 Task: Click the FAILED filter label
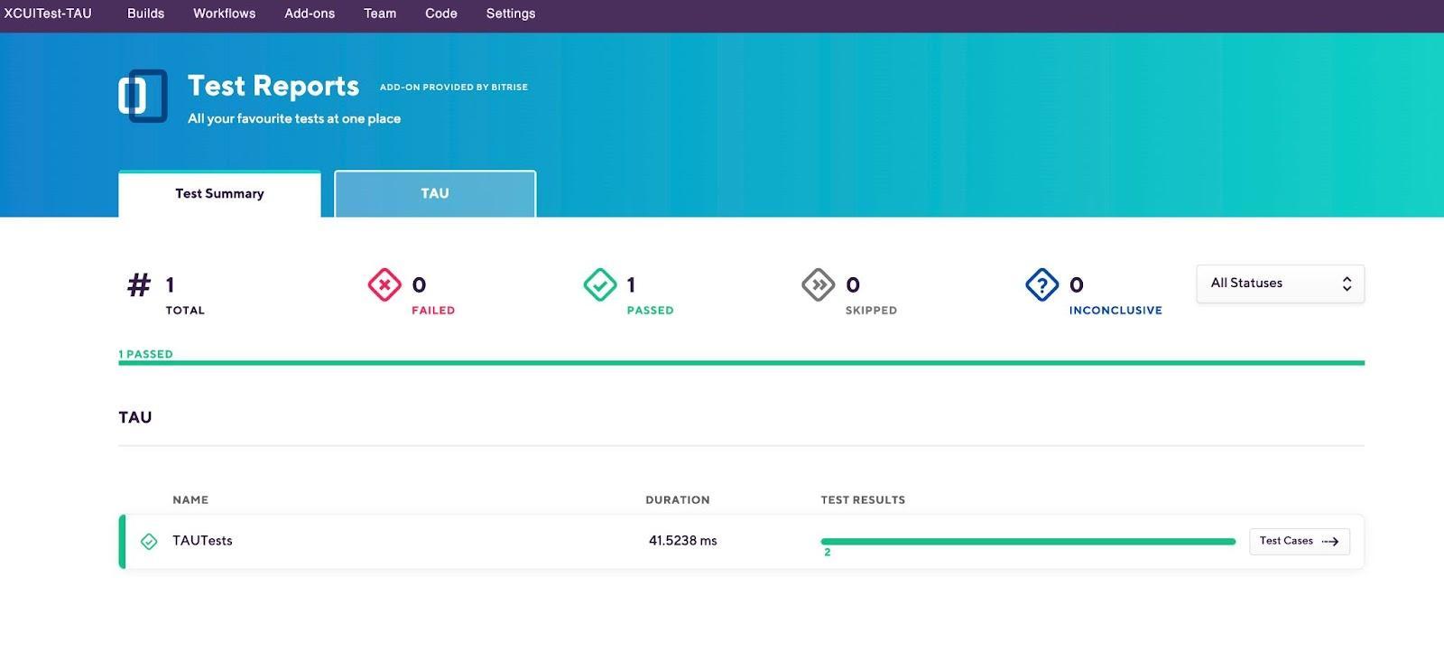pos(433,311)
